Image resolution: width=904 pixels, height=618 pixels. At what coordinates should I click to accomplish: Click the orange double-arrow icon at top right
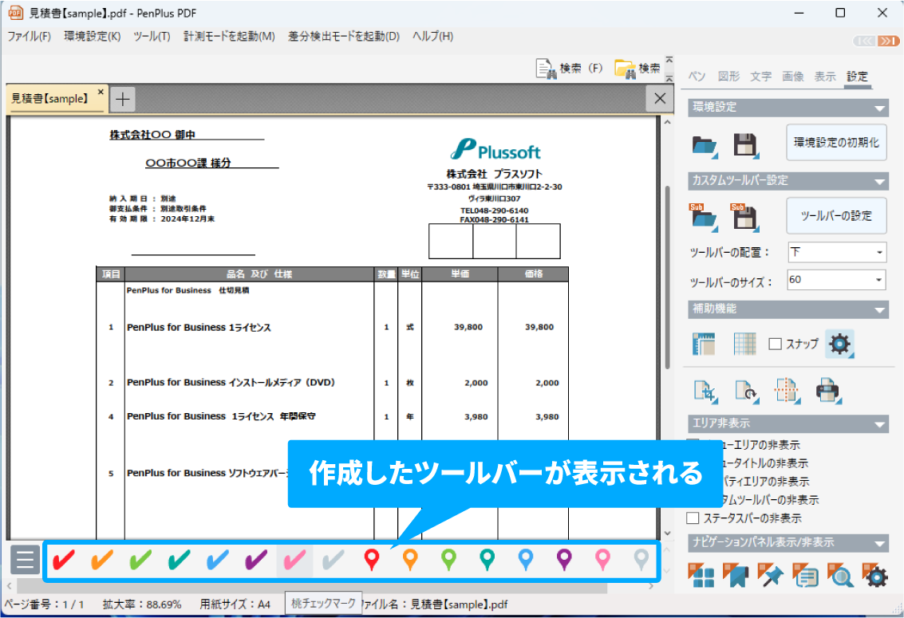pyautogui.click(x=888, y=41)
